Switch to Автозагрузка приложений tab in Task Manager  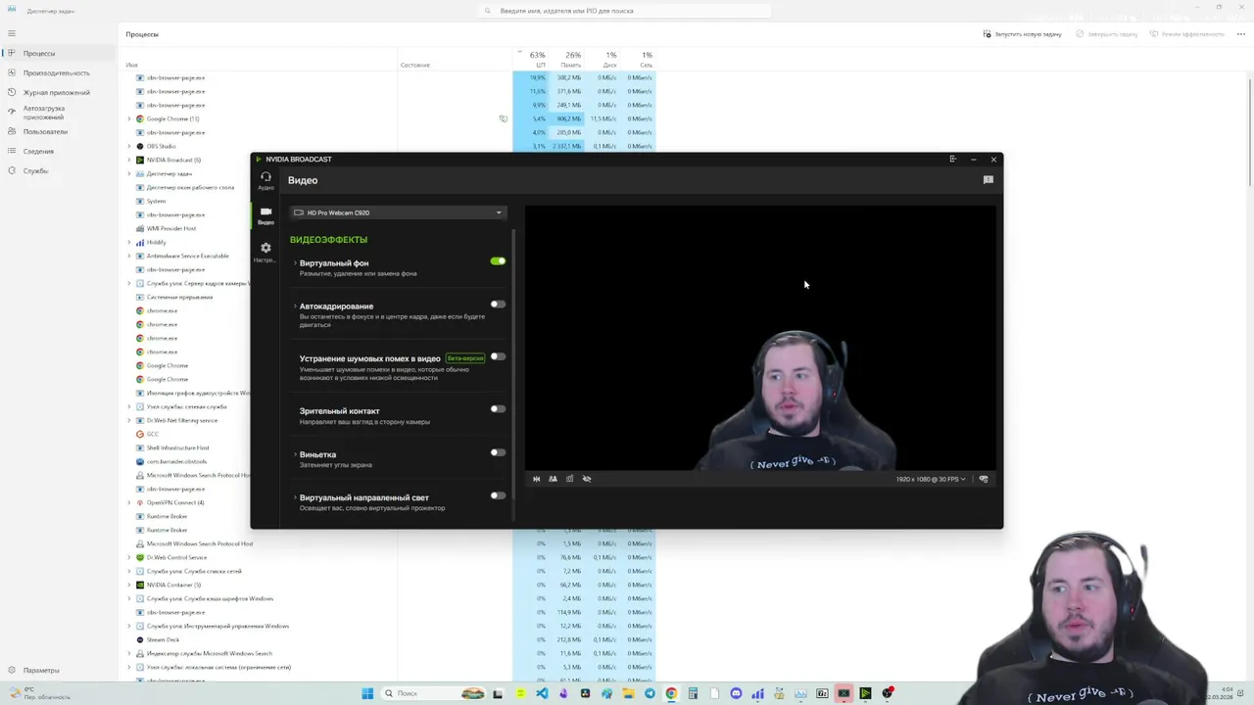[59, 112]
